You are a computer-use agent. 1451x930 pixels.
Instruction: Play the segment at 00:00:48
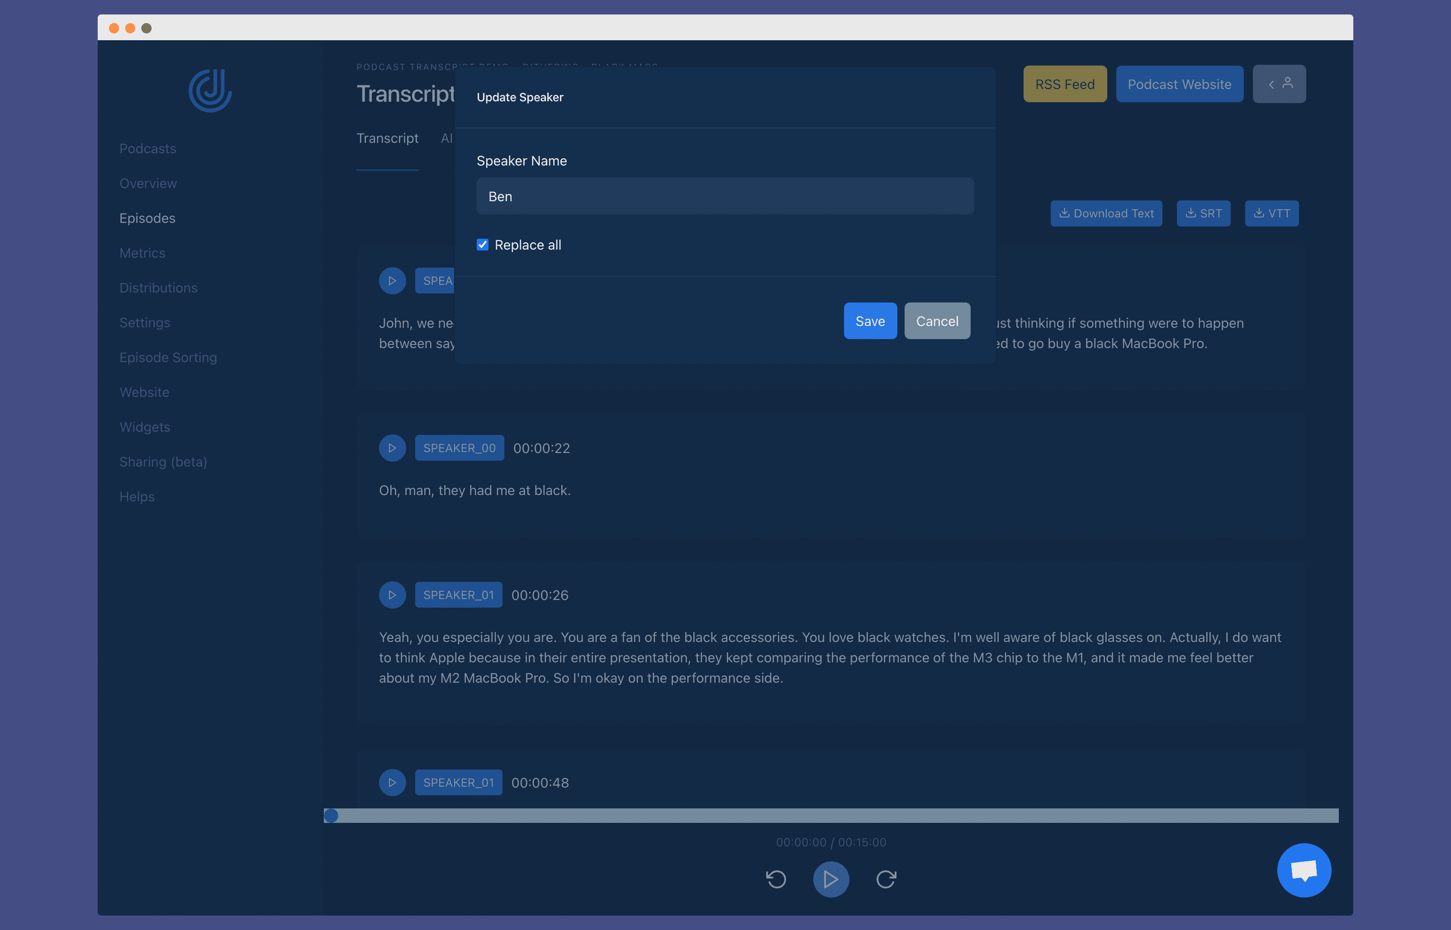point(392,783)
